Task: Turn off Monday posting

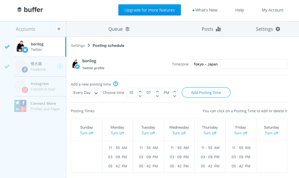Action: 117,133
